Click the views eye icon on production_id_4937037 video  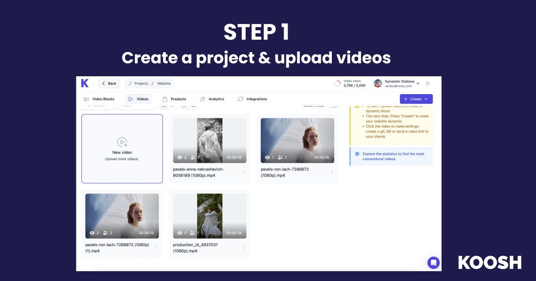pyautogui.click(x=180, y=233)
